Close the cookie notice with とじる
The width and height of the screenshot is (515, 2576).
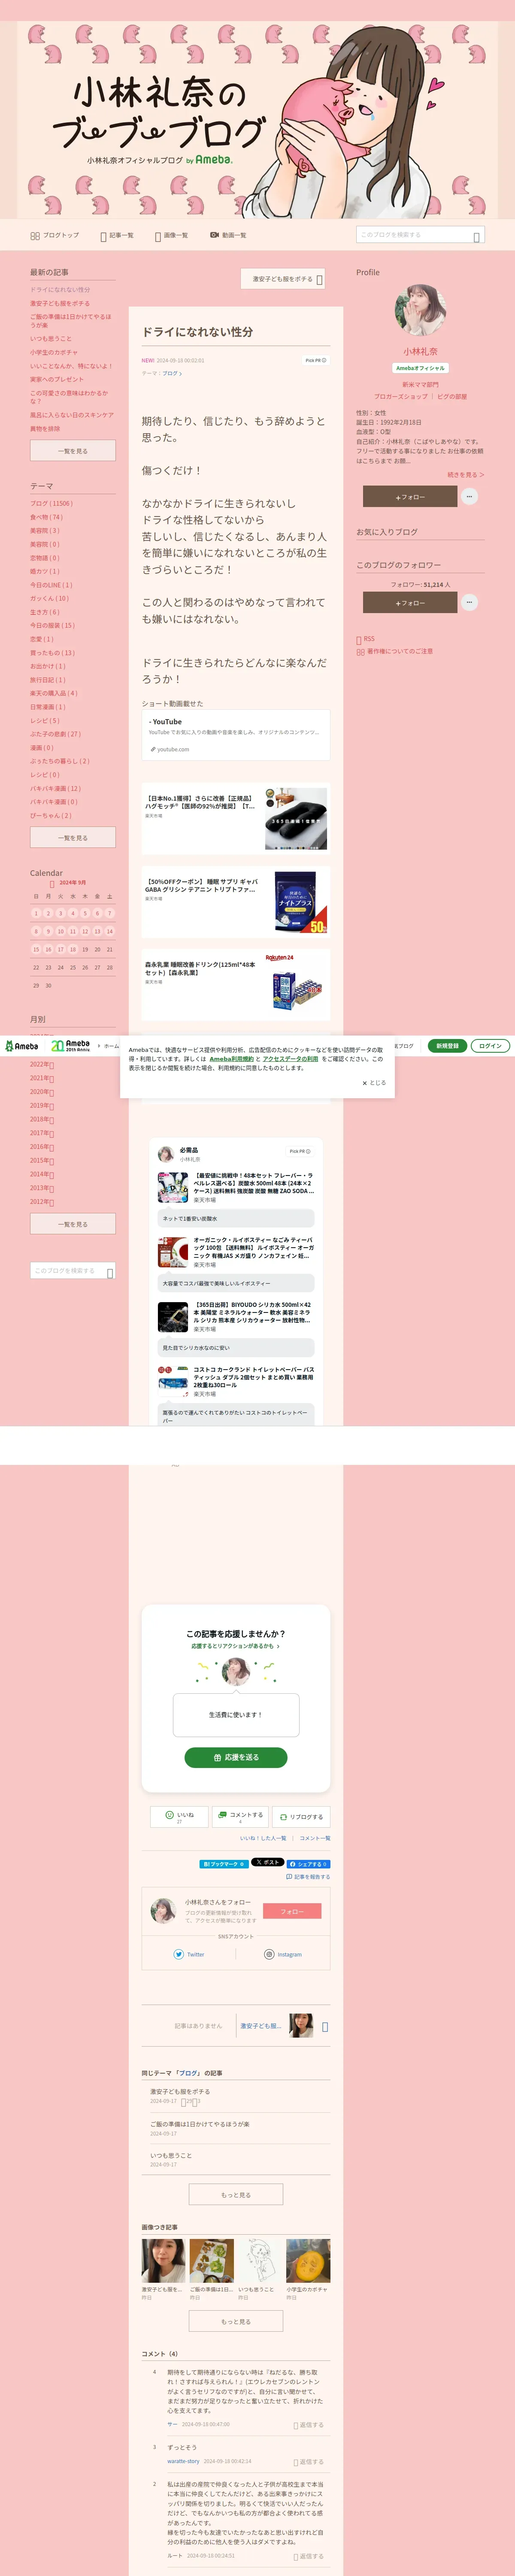[374, 1083]
